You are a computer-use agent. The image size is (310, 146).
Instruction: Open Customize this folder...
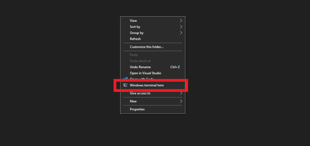point(147,47)
